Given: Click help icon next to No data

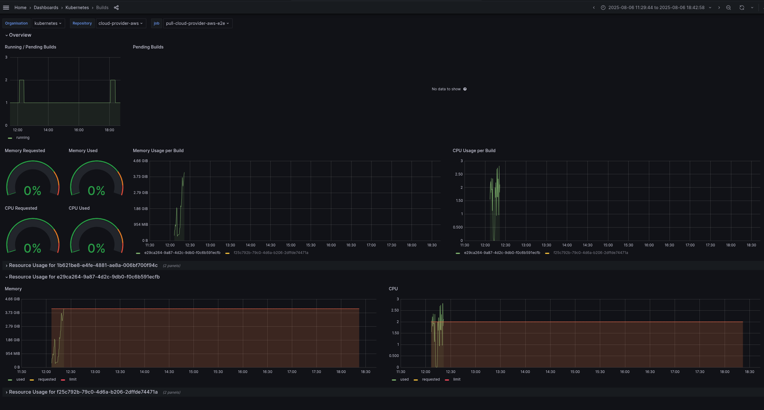Looking at the screenshot, I should [x=465, y=89].
